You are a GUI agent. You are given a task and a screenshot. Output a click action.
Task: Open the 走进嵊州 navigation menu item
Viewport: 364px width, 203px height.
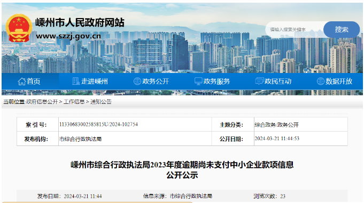(x=90, y=81)
